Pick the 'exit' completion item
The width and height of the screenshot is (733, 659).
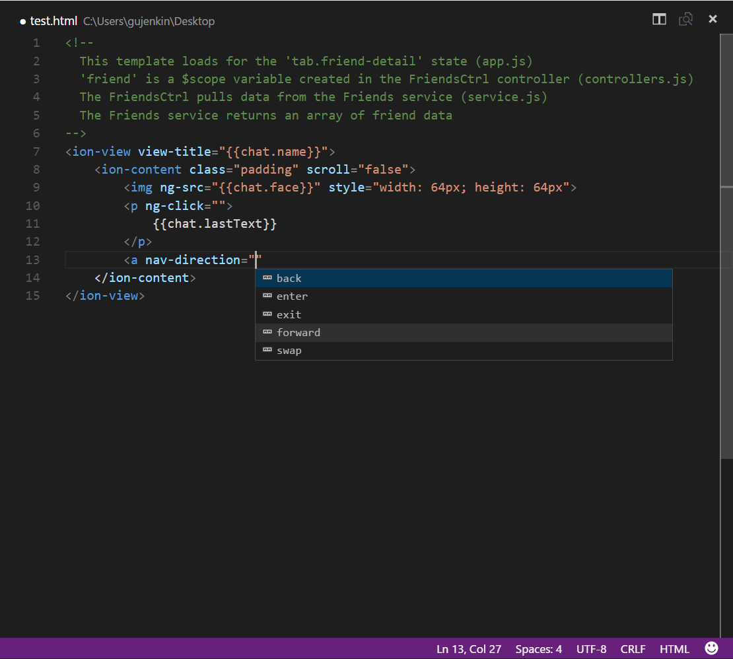point(289,315)
